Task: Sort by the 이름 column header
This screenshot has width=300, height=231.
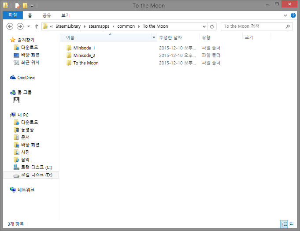Action: pyautogui.click(x=106, y=37)
